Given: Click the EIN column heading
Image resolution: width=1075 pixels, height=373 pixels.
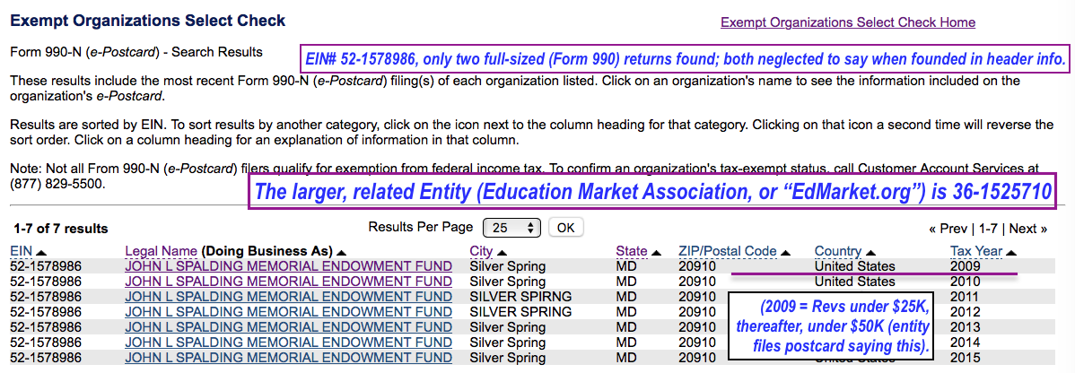Looking at the screenshot, I should tap(21, 251).
